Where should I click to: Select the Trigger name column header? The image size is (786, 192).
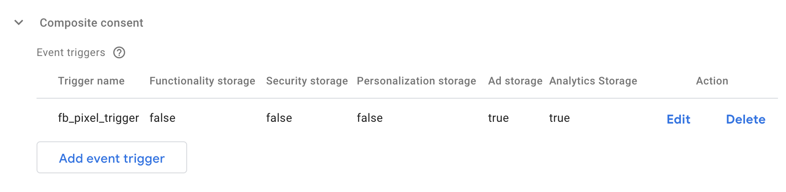pos(91,81)
